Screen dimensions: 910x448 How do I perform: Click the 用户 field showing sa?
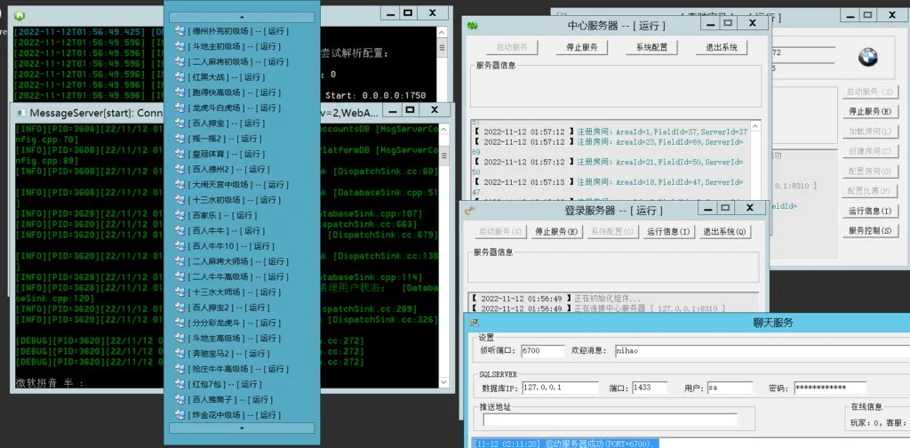tap(730, 388)
